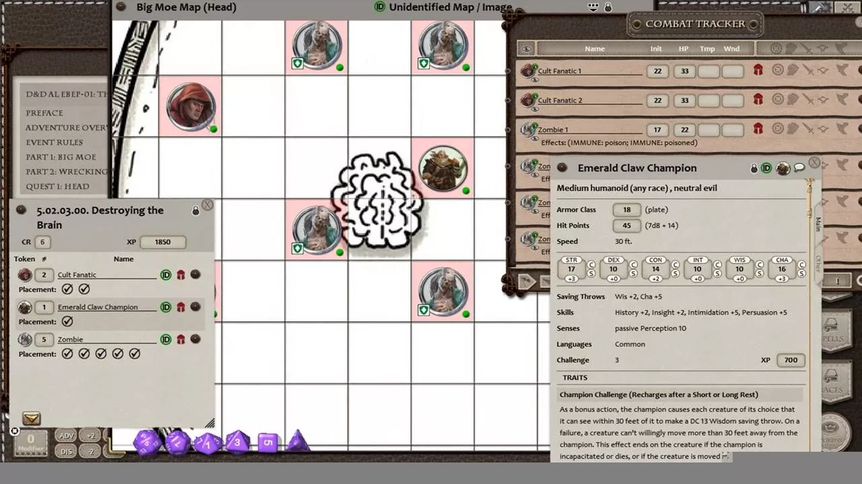The image size is (862, 484).
Task: Open the link button for Cult Fanatic encounter row
Action: 195,274
